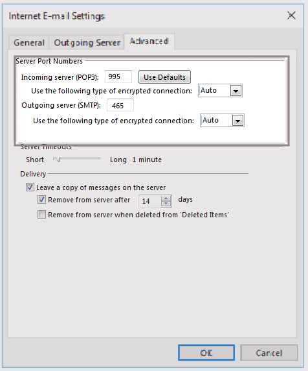Toggle Leave a copy of messages on server
The width and height of the screenshot is (308, 371).
pyautogui.click(x=30, y=187)
